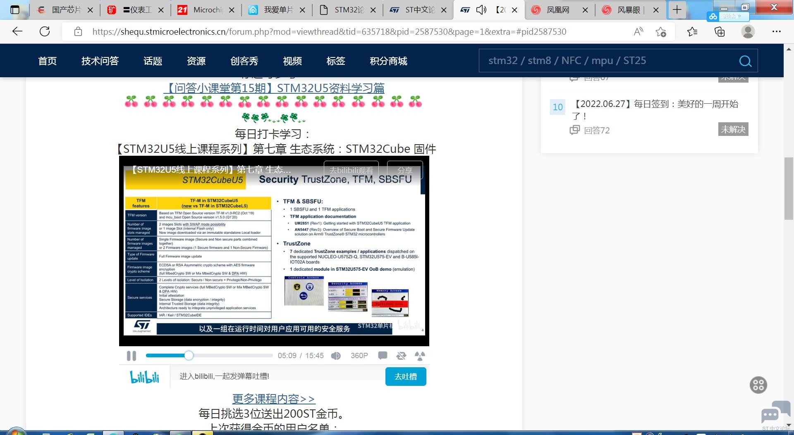Open the read aloud feature
Screen dimensions: 794x435
[x=639, y=31]
